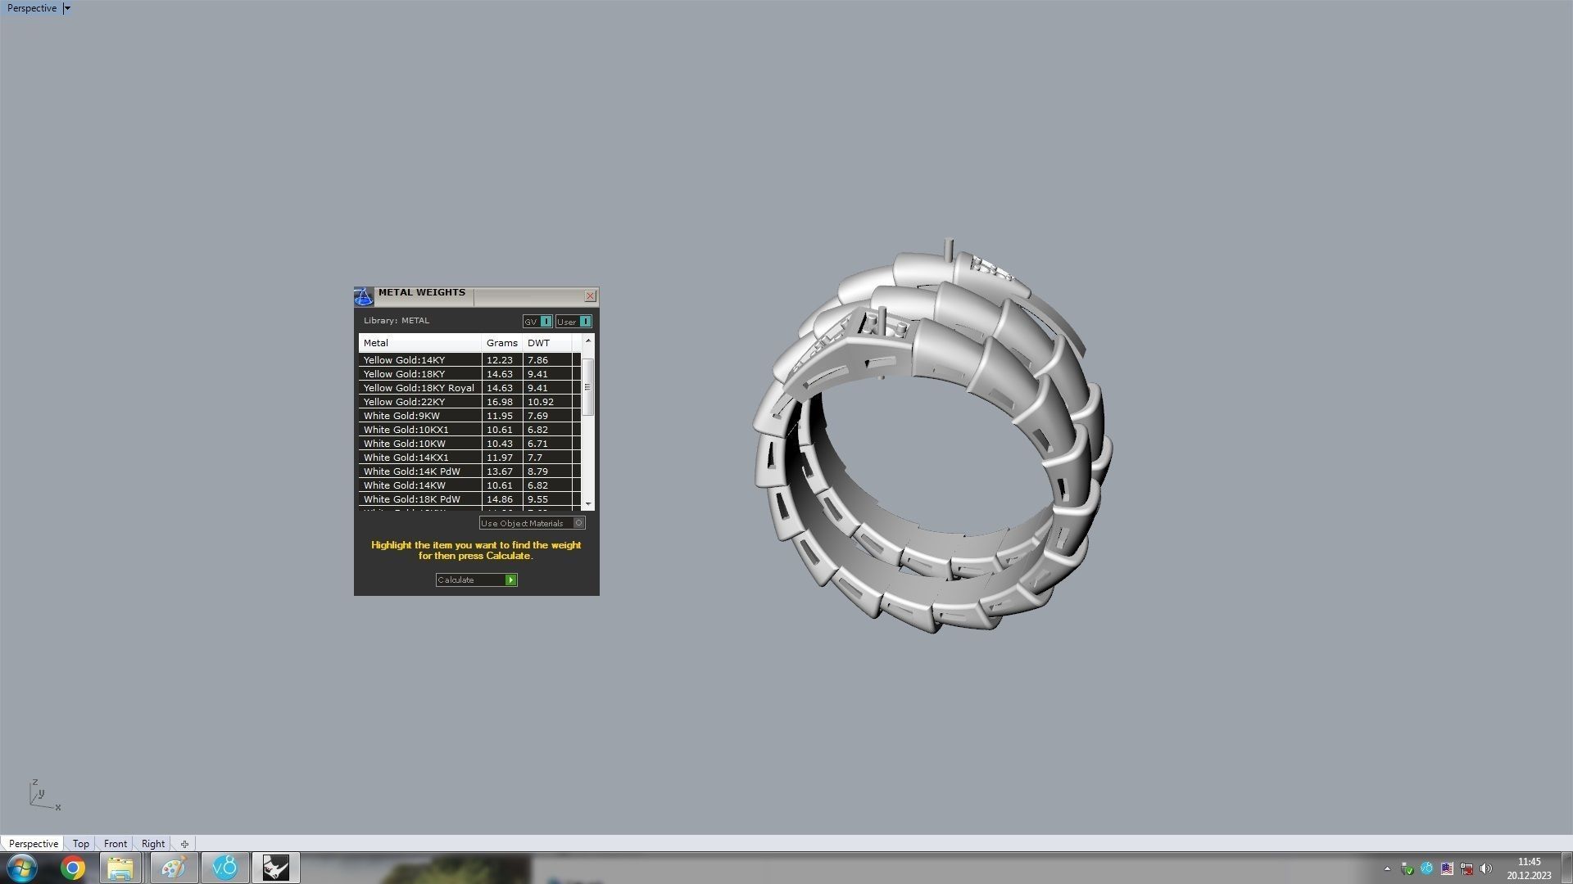Image resolution: width=1573 pixels, height=884 pixels.
Task: Select the White Gold:10KW row
Action: pos(469,444)
